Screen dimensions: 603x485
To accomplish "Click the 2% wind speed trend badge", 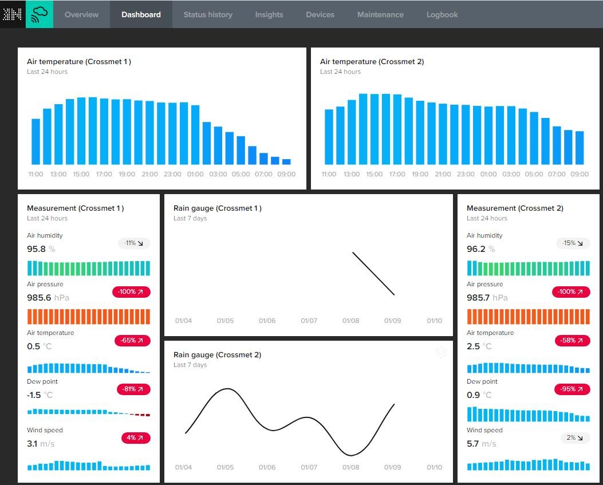I will 574,438.
